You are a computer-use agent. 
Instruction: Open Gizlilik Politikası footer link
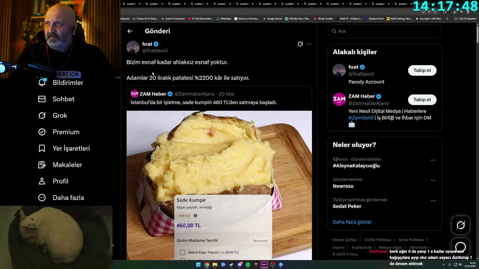[x=378, y=240]
